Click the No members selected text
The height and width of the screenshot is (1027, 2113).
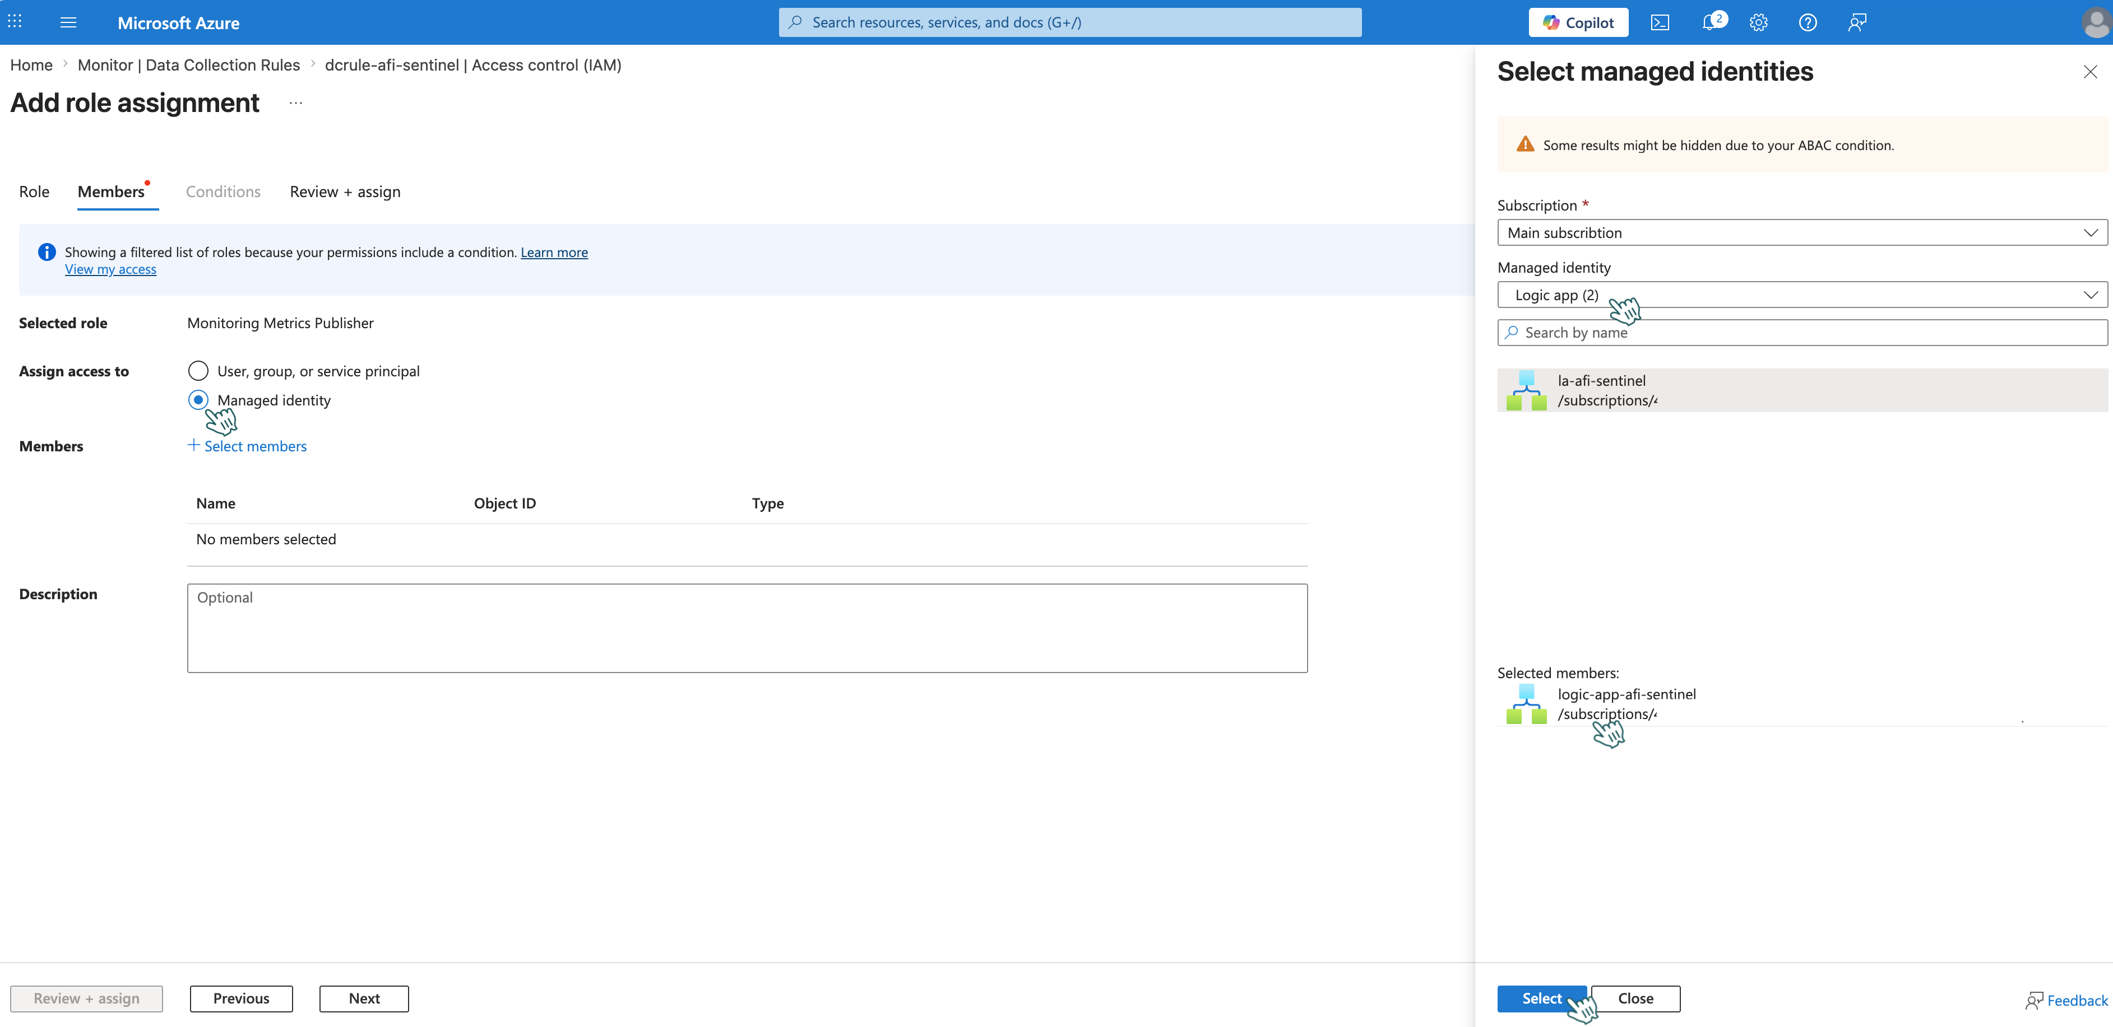(x=266, y=539)
